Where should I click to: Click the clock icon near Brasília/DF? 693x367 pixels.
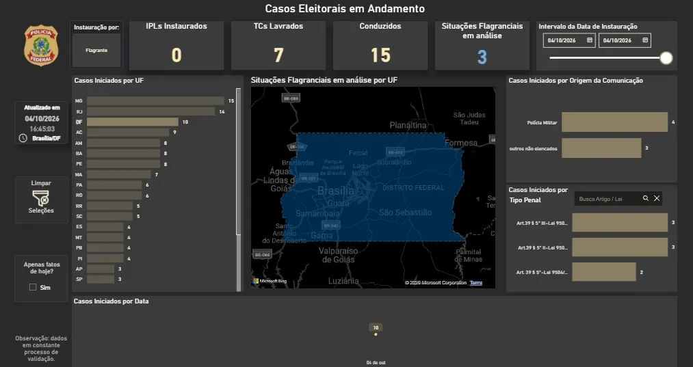23,138
